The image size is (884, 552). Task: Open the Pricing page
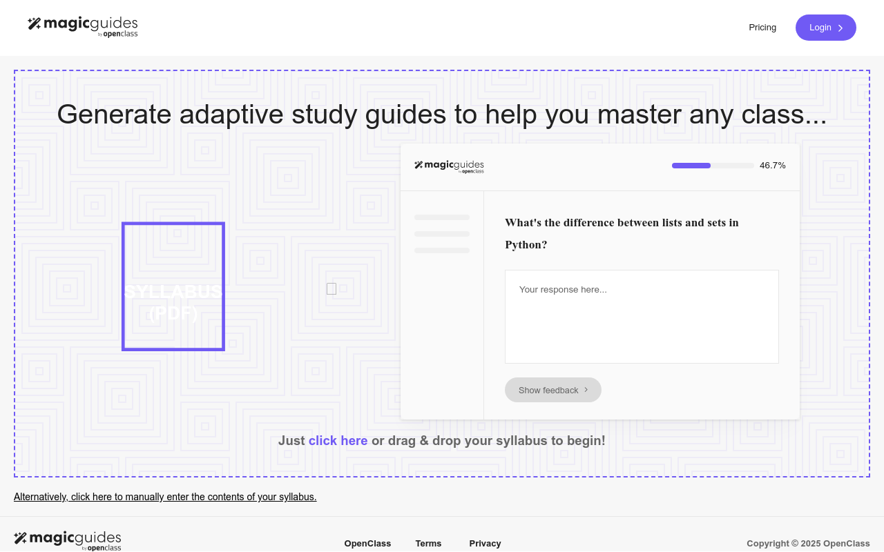tap(762, 28)
